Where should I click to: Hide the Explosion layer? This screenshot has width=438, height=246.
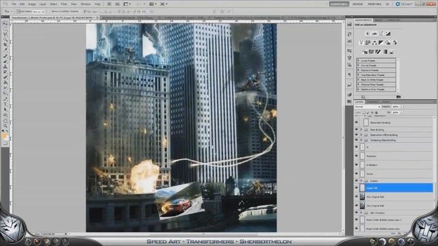point(357,156)
